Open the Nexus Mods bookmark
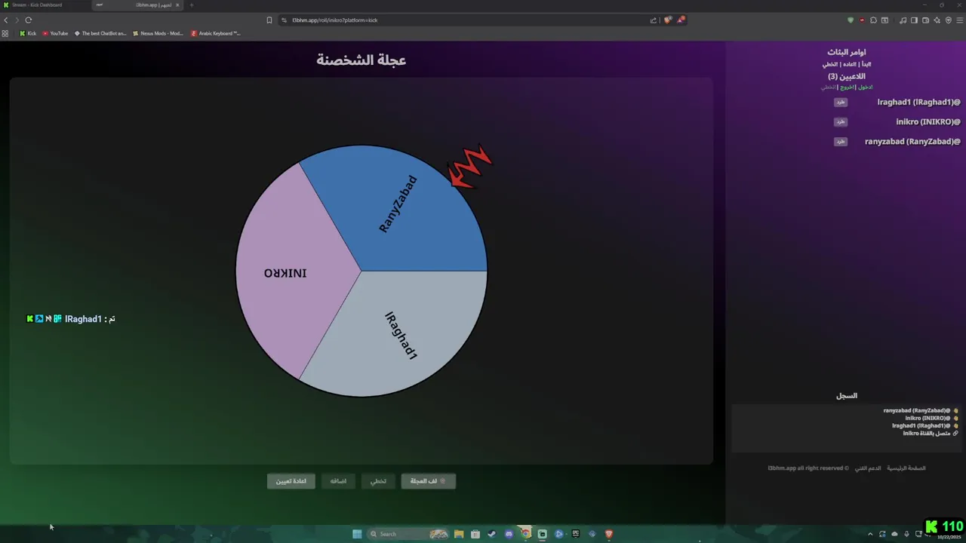The image size is (966, 543). [158, 33]
